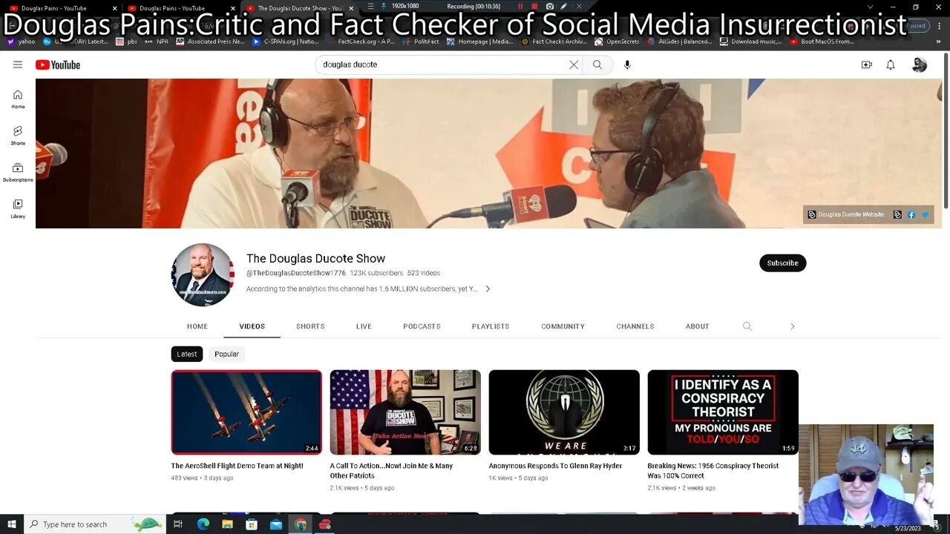This screenshot has height=534, width=950.
Task: Subscribe to The Douglas Ducote Show
Action: click(x=782, y=263)
